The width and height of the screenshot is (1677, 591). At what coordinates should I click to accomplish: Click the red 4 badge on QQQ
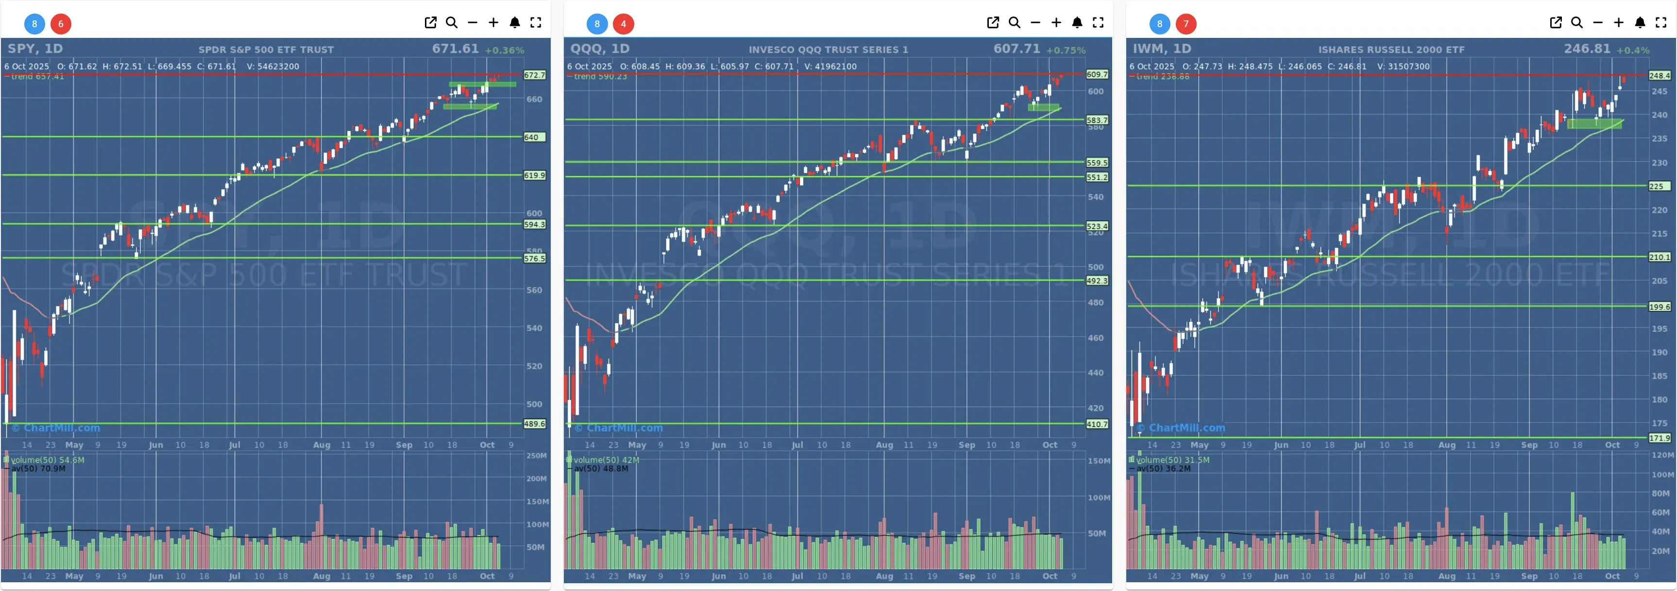point(624,24)
